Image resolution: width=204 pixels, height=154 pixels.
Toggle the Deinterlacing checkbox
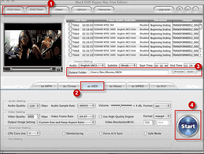point(64,133)
